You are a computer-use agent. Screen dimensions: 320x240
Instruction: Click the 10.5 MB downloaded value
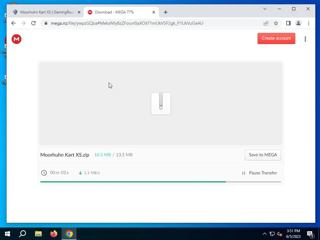coord(102,155)
